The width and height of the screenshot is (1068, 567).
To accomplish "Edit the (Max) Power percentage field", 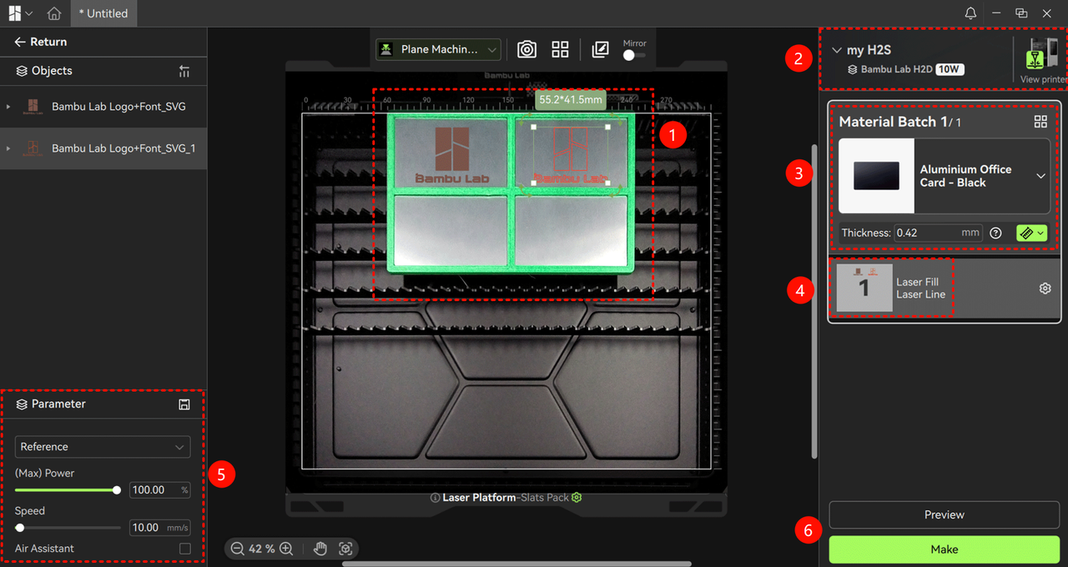I will point(159,490).
